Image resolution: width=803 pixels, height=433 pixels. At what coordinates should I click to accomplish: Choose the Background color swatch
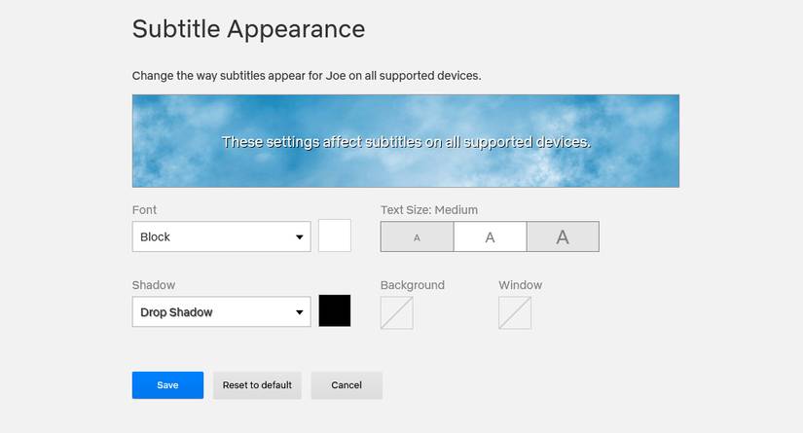pyautogui.click(x=397, y=312)
